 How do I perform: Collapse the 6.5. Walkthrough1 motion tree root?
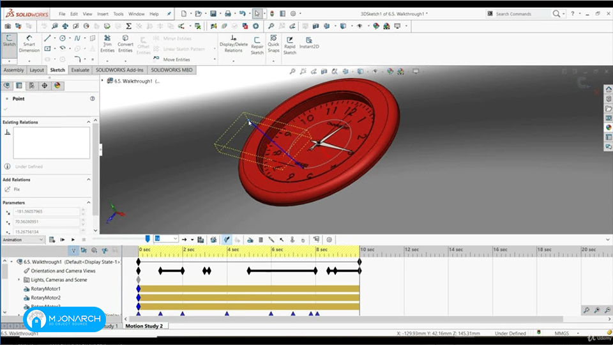click(11, 262)
